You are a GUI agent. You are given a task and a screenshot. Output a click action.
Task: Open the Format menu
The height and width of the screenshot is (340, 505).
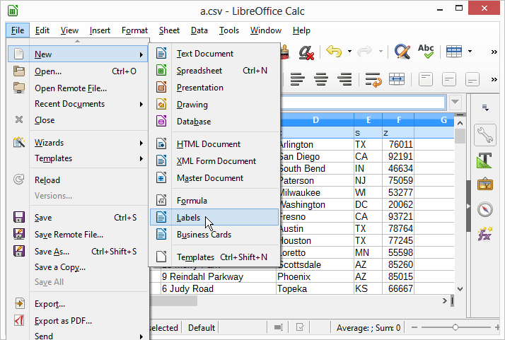click(x=134, y=30)
